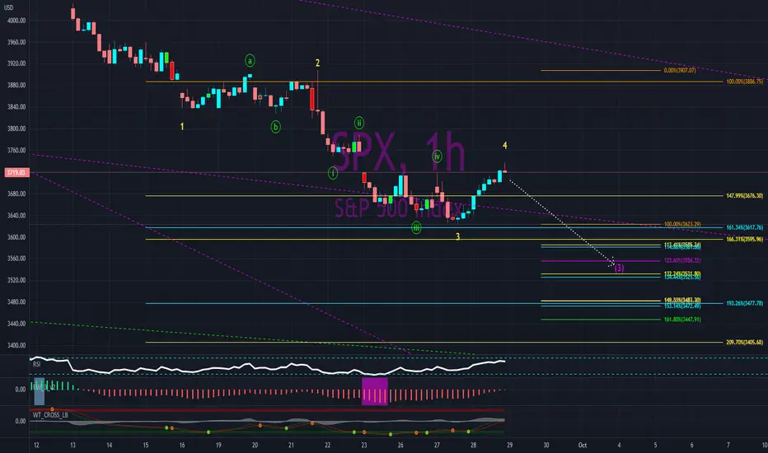The width and height of the screenshot is (768, 453).
Task: Click date 6 on the time axis
Action: tap(691, 445)
